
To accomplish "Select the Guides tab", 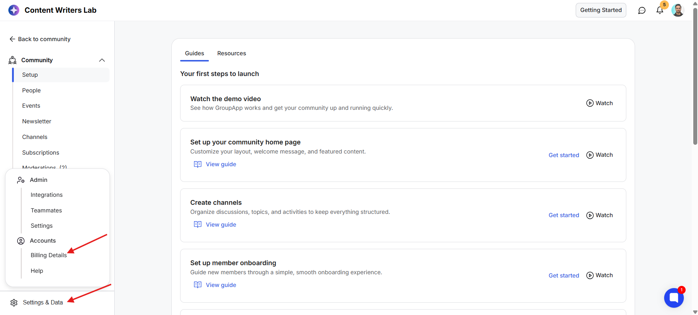I will tap(194, 53).
